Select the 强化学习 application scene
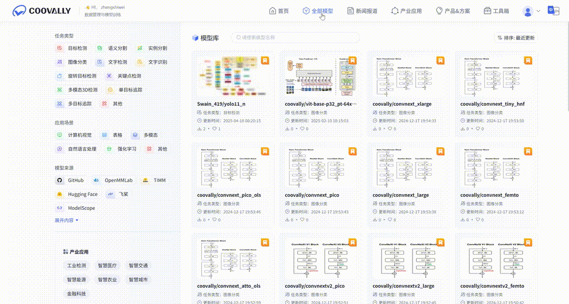The width and height of the screenshot is (569, 304). 121,149
